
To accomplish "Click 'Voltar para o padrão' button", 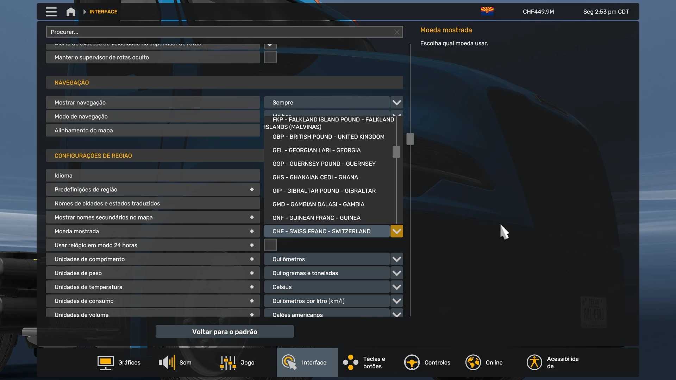I will click(x=225, y=331).
